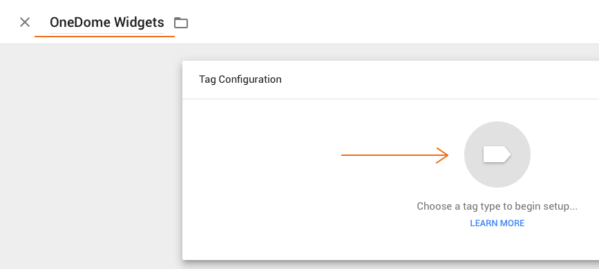Viewport: 599px width, 269px height.
Task: Click the grey background left of the card
Action: pos(91,152)
